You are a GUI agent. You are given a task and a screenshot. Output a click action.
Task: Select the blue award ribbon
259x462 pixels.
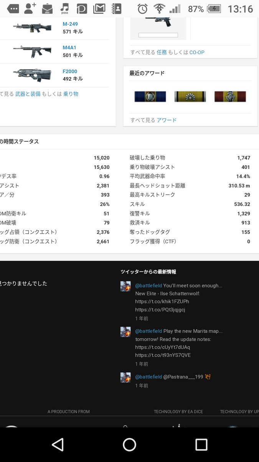[x=150, y=96]
